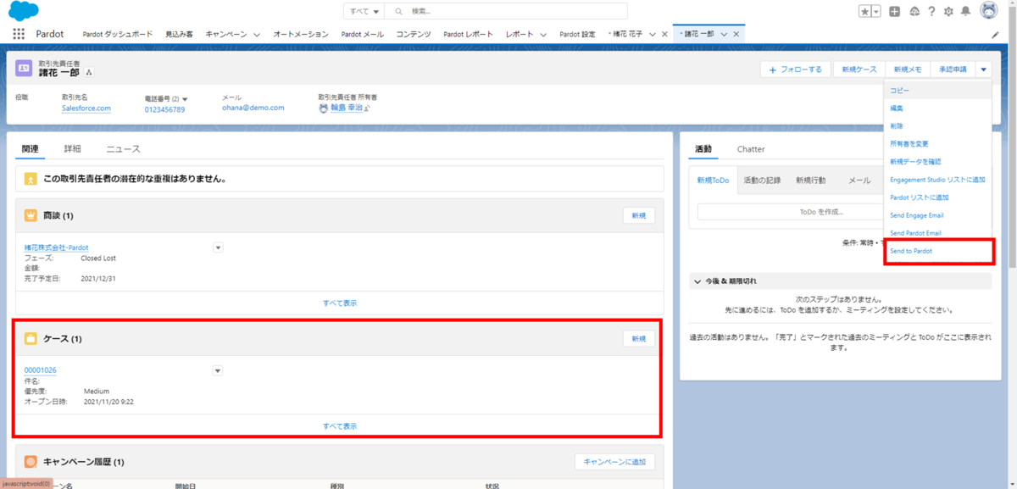The width and height of the screenshot is (1017, 489).
Task: Open the 新規行動 activity tab
Action: pos(810,181)
